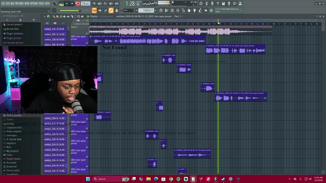Select the playlist Zoom tool

[79, 17]
